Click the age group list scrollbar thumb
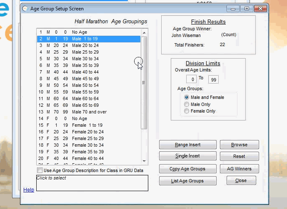Image resolution: width=287 pixels, height=209 pixels. (x=144, y=83)
